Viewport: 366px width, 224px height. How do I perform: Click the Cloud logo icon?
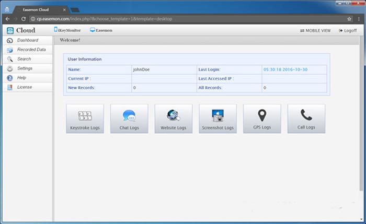tap(10, 30)
